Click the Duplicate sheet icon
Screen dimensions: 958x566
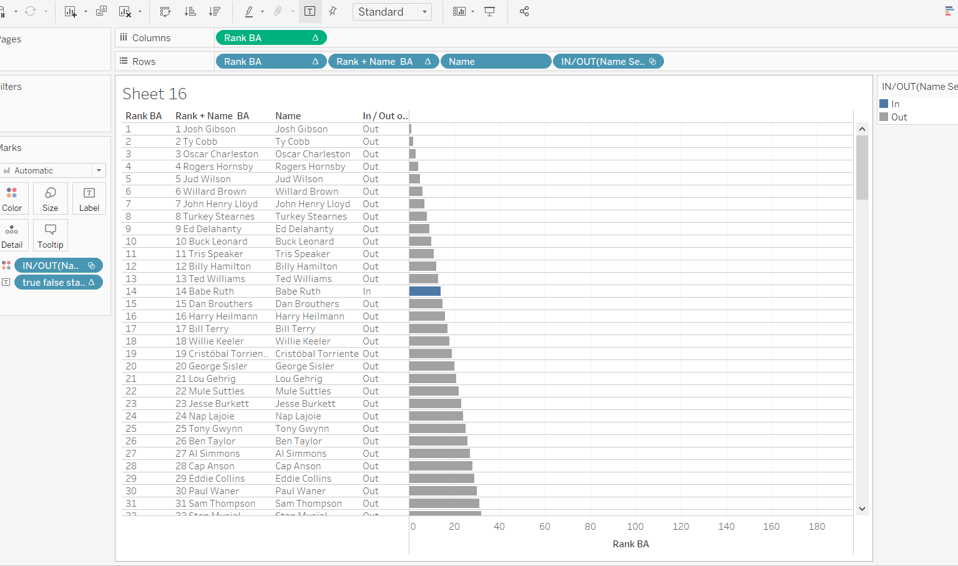point(101,12)
